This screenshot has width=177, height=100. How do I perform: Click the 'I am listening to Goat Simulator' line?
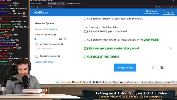(101, 27)
